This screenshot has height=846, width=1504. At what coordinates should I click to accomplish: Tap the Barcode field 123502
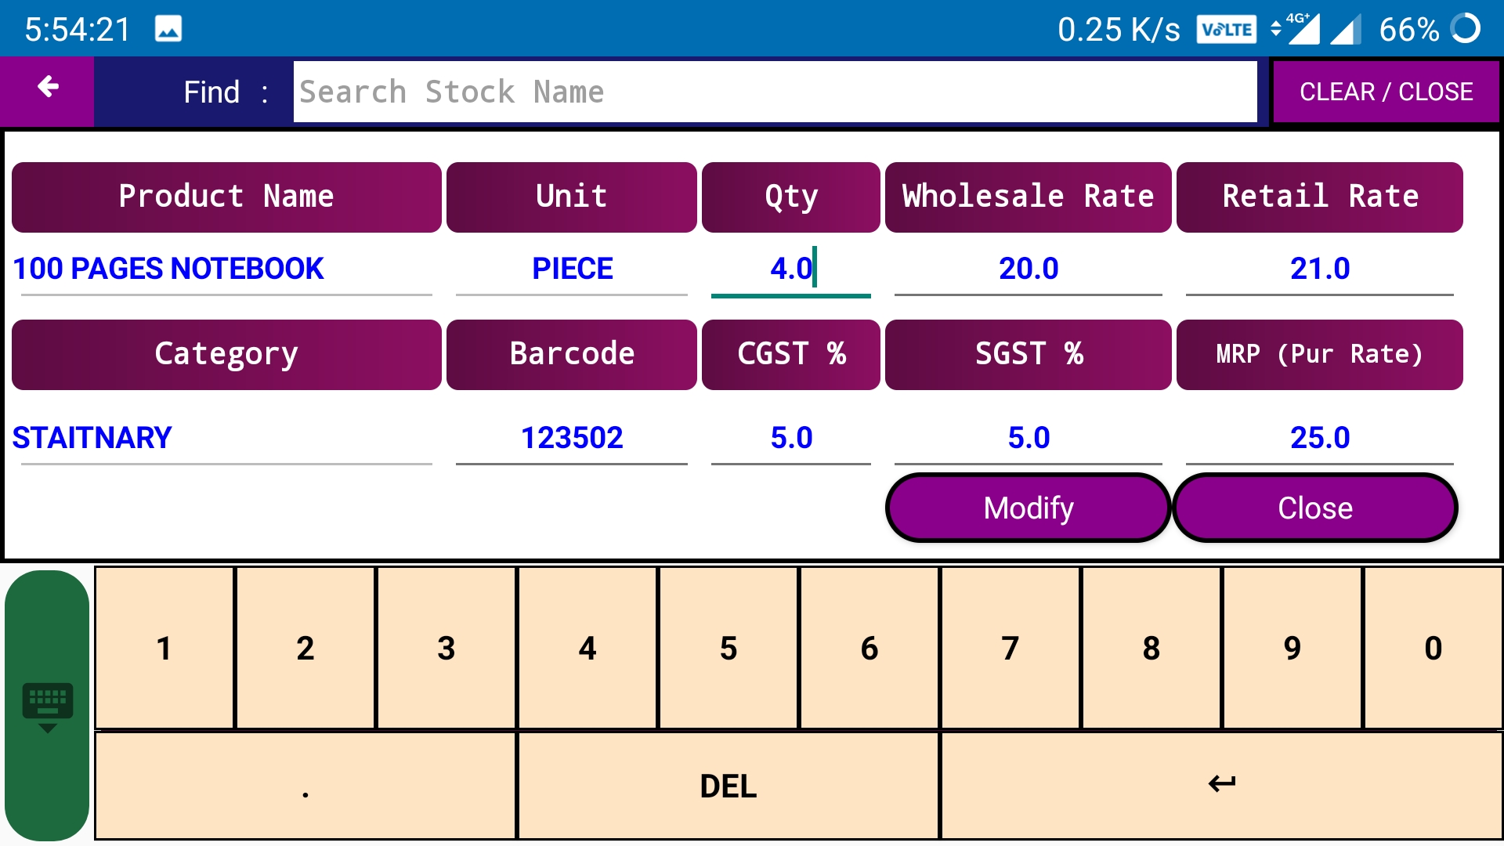(571, 438)
